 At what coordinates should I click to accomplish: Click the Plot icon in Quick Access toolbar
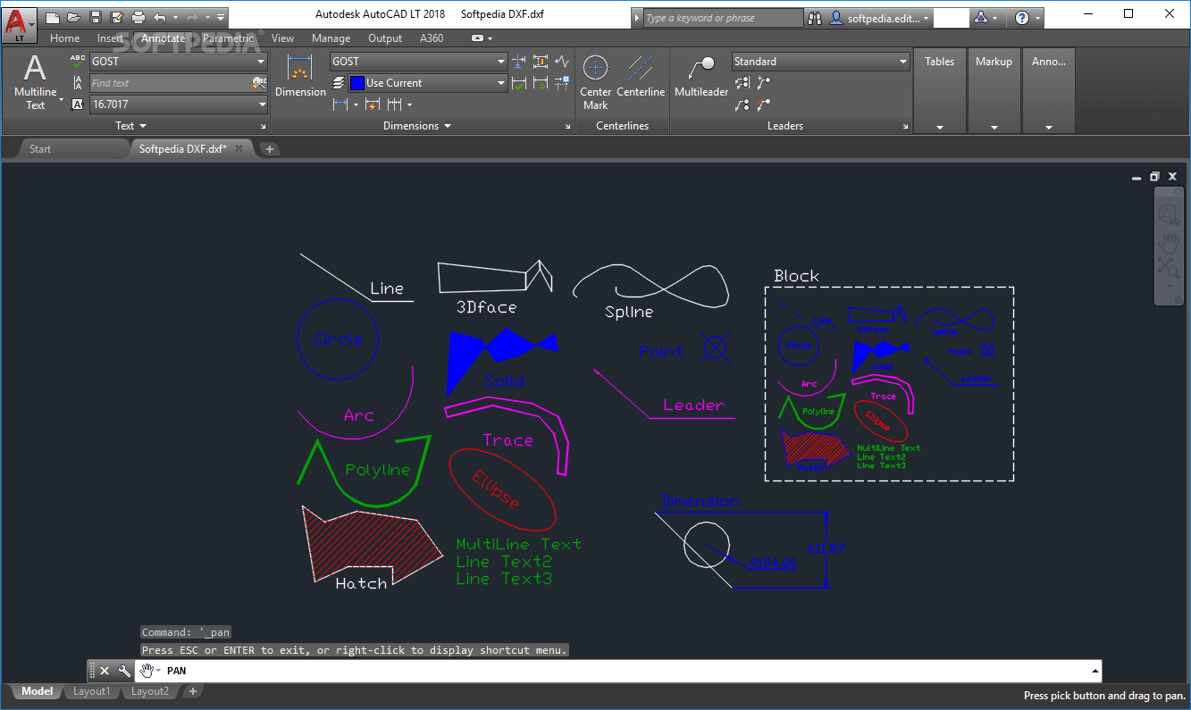[x=137, y=15]
